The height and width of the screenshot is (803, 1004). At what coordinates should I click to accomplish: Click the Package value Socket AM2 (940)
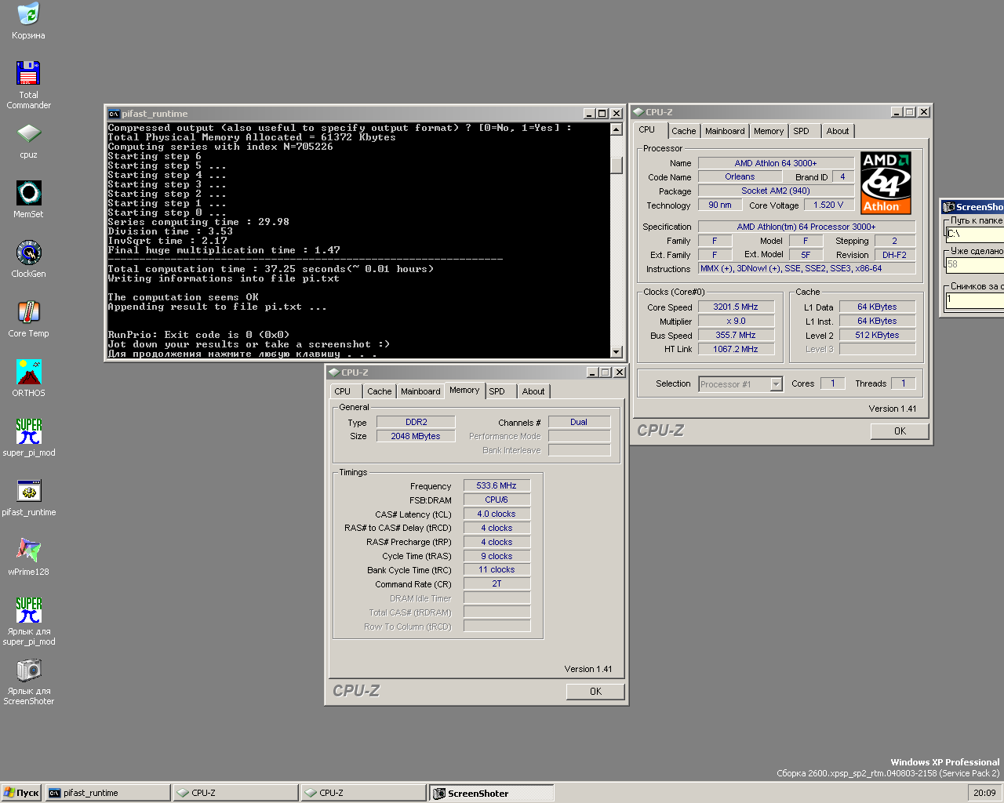tap(776, 191)
